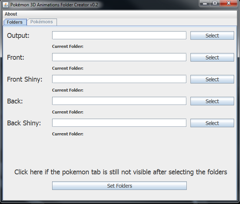Switch to the Pokémons tab
Viewport: 240px width, 204px height.
click(x=41, y=22)
